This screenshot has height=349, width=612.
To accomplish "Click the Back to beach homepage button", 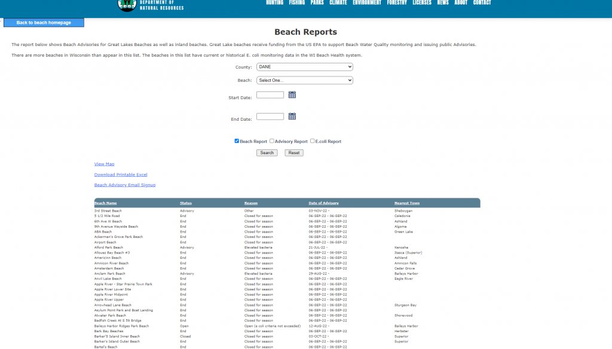I will click(44, 23).
